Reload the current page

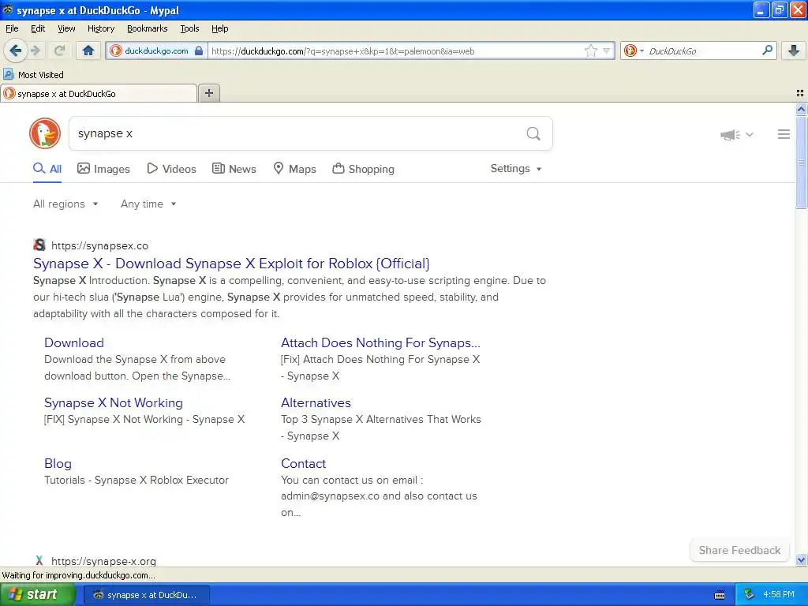(x=59, y=50)
